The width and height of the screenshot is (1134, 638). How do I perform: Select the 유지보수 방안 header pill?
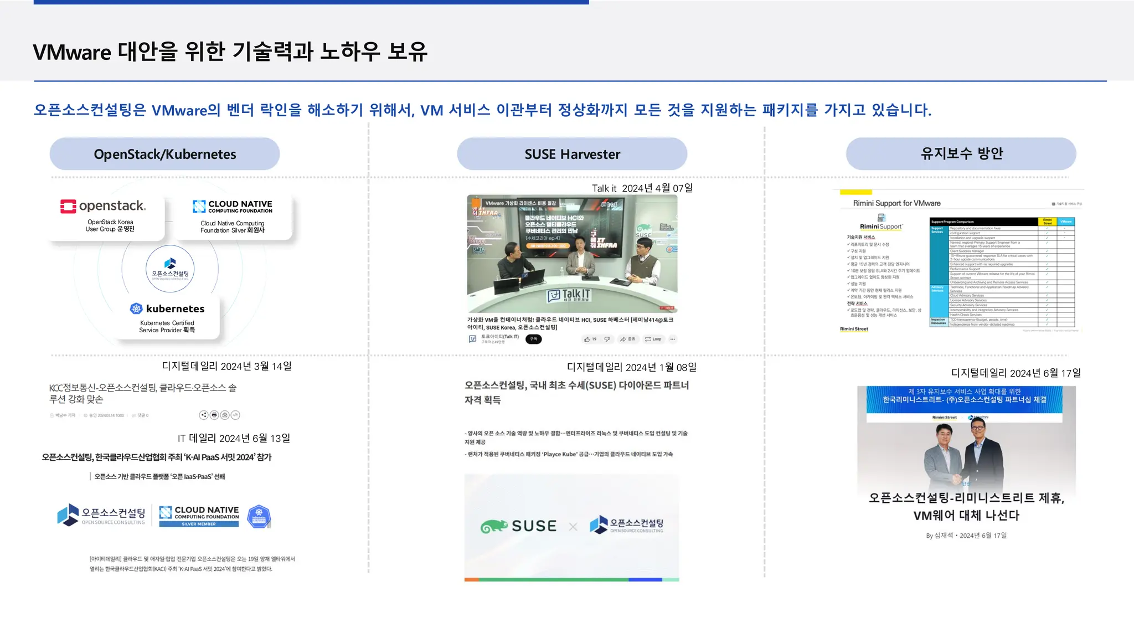961,153
